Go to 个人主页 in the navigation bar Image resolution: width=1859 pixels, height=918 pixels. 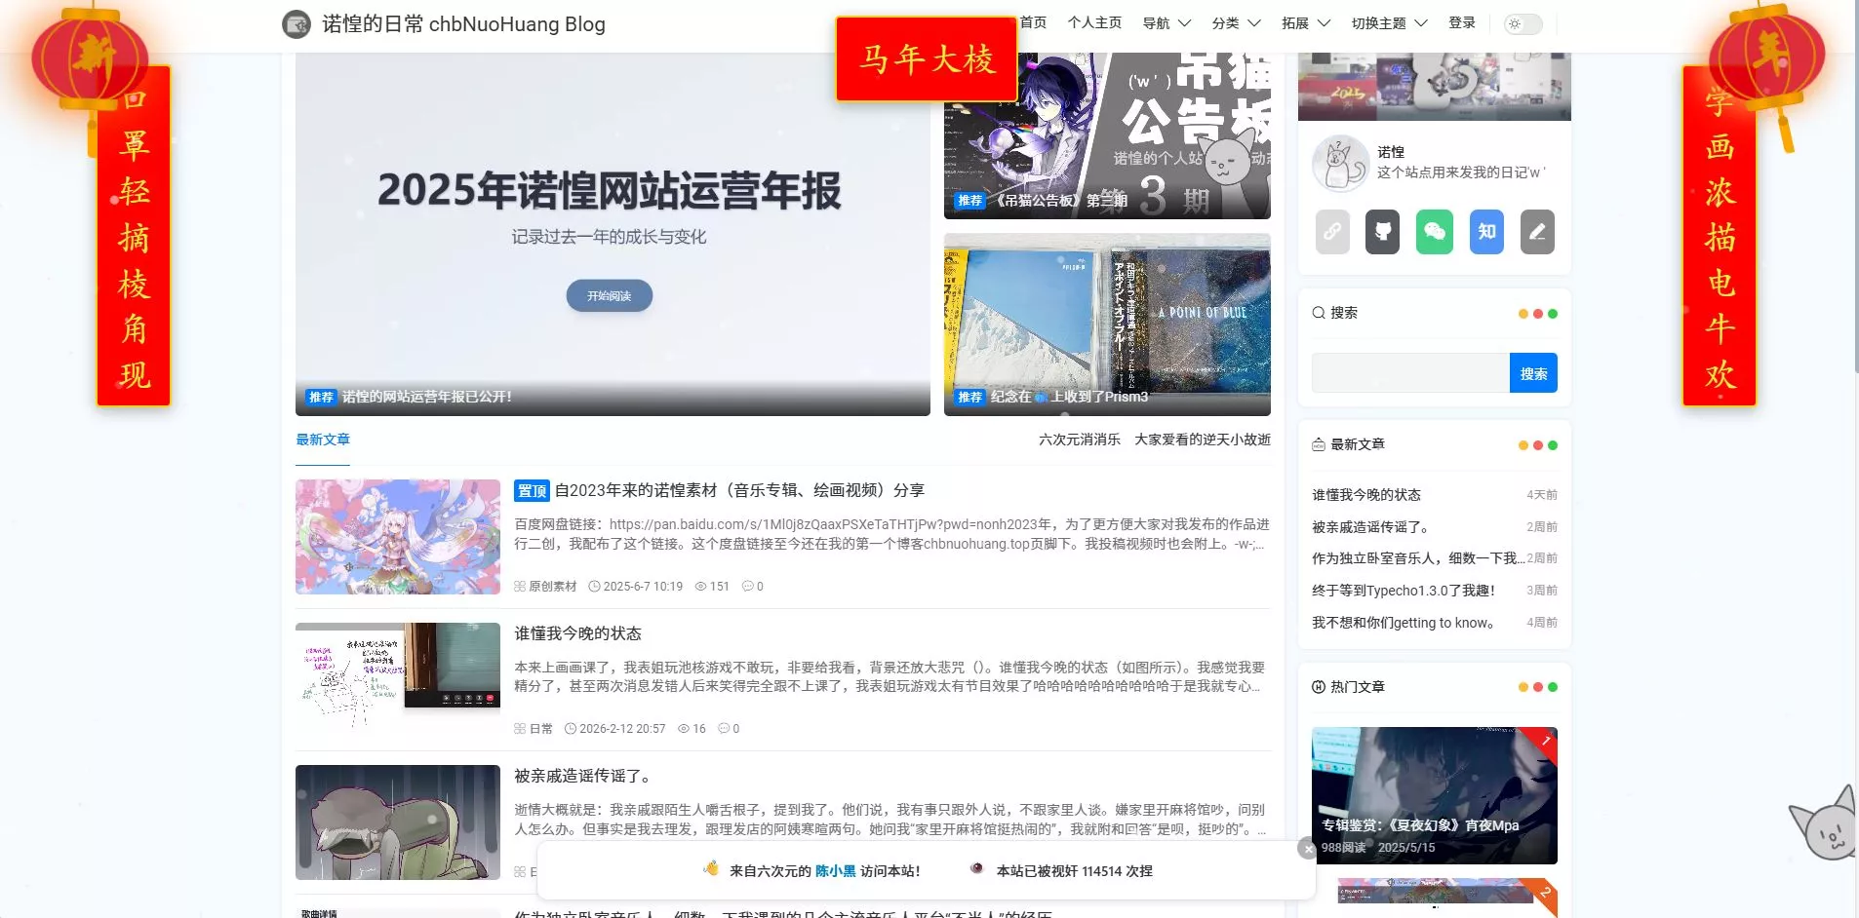click(x=1094, y=23)
